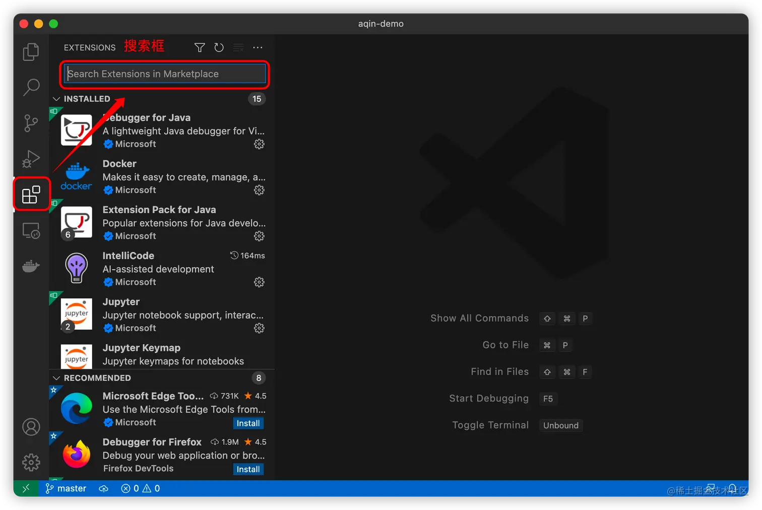Screen dimensions: 762x510
Task: Open the Manage gear in the activity bar
Action: tap(31, 462)
